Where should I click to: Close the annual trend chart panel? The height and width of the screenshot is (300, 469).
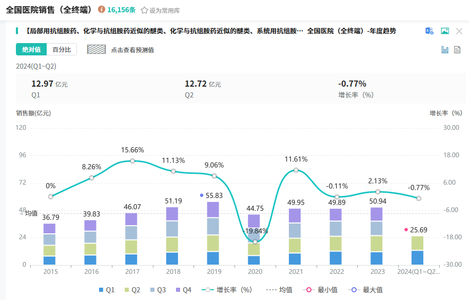click(459, 31)
